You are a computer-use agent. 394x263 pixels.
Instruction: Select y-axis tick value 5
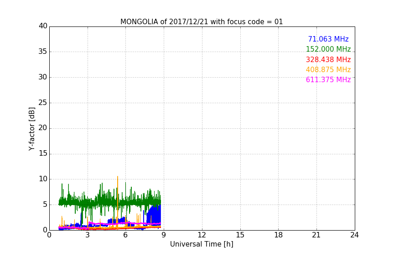point(45,205)
